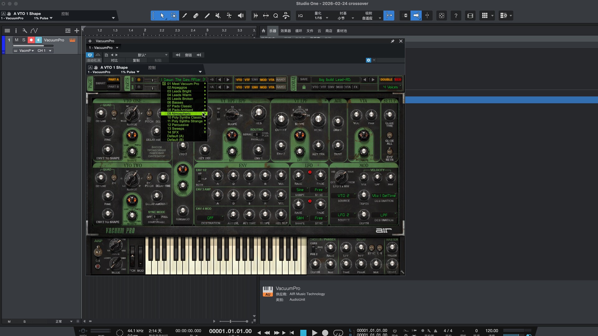This screenshot has width=598, height=336.
Task: Select the Arrow tool in toolbar
Action: coord(162,16)
